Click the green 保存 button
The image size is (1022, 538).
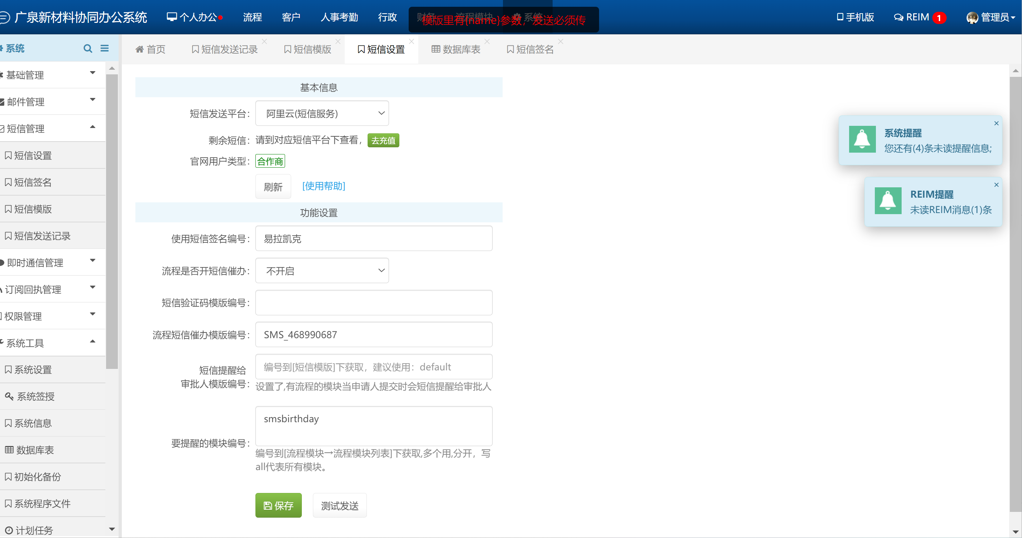pos(279,505)
